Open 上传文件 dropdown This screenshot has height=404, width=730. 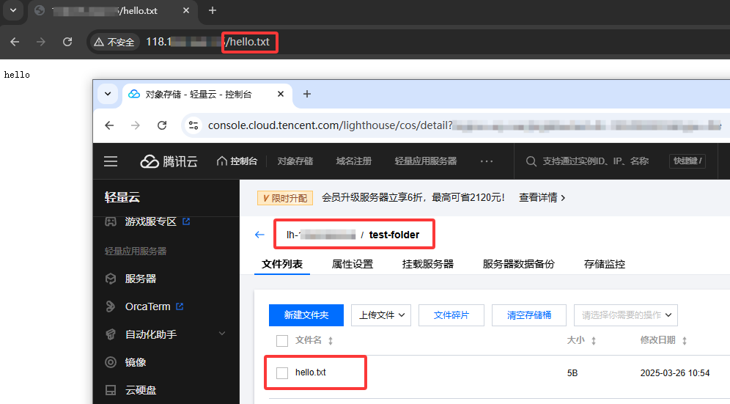(x=381, y=315)
